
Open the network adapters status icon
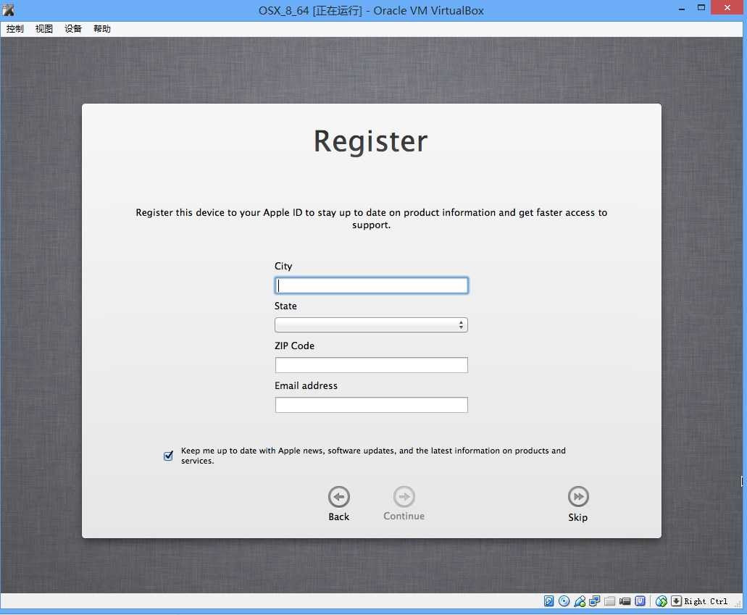595,601
